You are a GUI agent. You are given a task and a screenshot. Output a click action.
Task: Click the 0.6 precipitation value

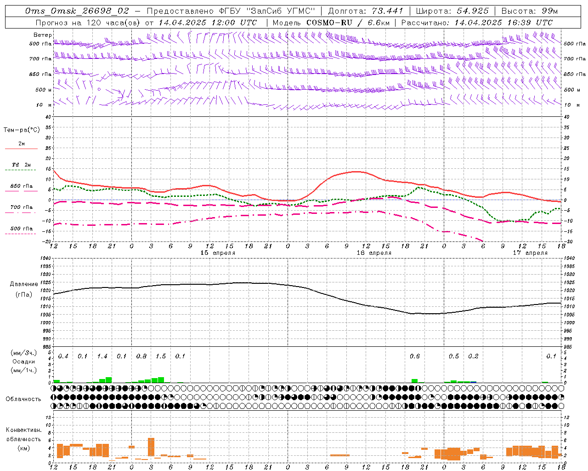pyautogui.click(x=415, y=356)
